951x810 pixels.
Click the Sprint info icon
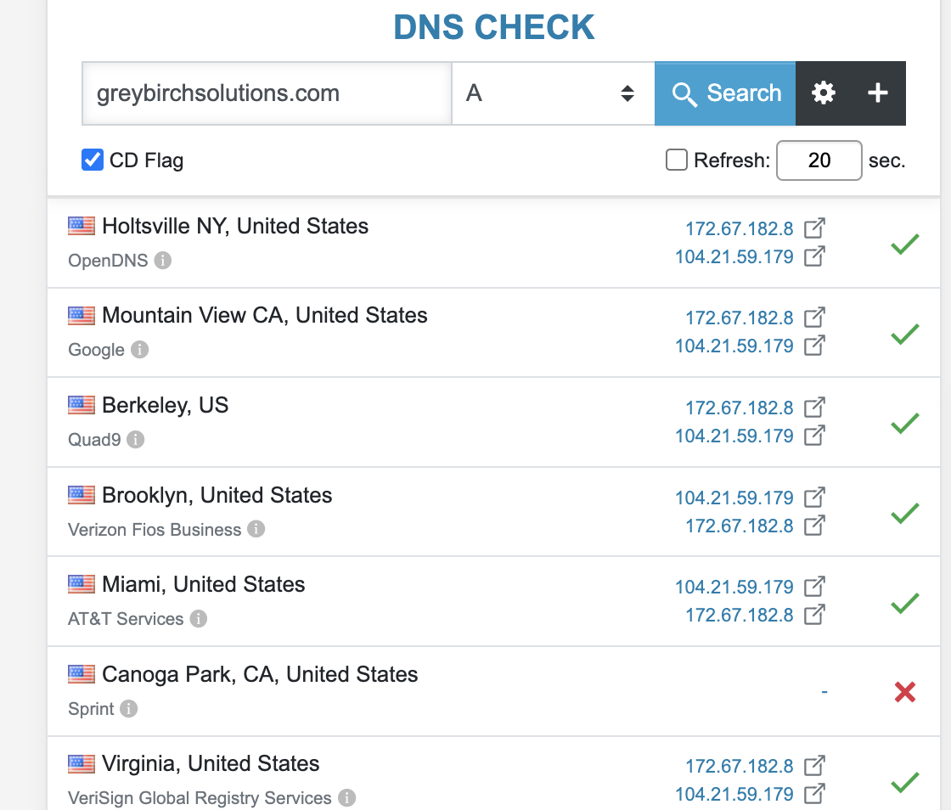coord(129,708)
